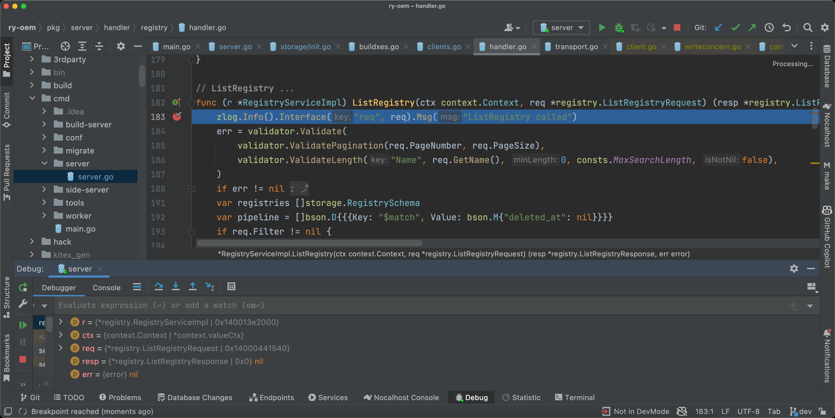Image resolution: width=835 pixels, height=418 pixels.
Task: Switch to the transport.go editor tab
Action: (576, 46)
